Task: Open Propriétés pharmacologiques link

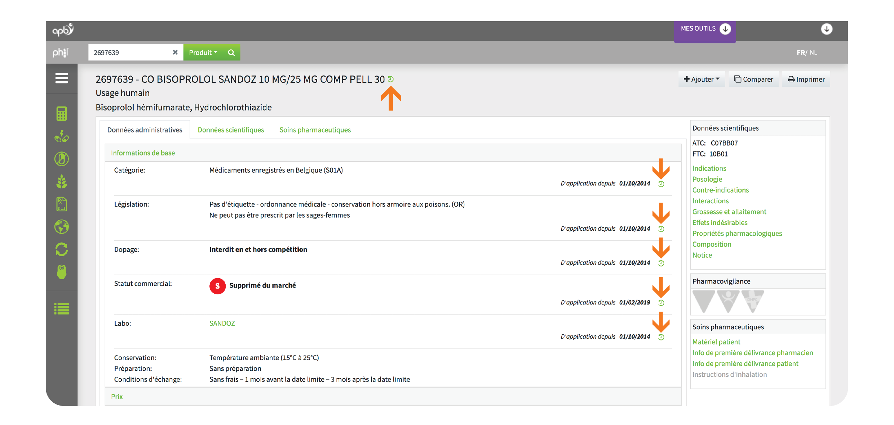Action: coord(737,234)
